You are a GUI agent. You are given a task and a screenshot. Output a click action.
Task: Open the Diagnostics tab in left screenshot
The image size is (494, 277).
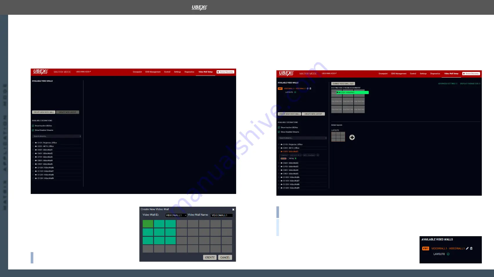189,72
